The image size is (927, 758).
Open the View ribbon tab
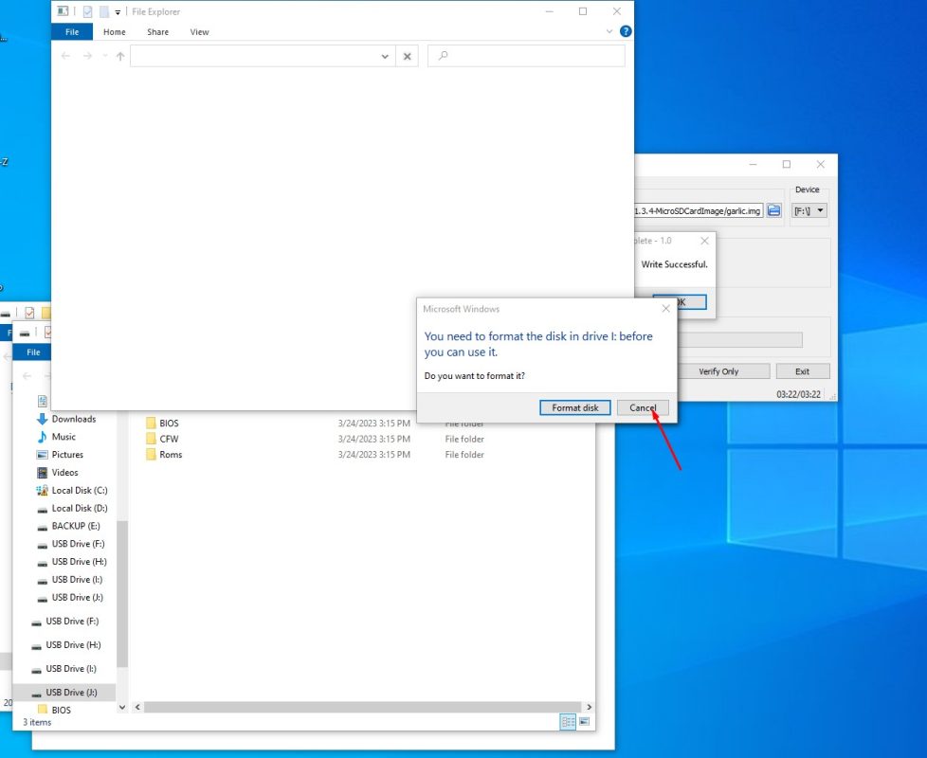point(199,32)
